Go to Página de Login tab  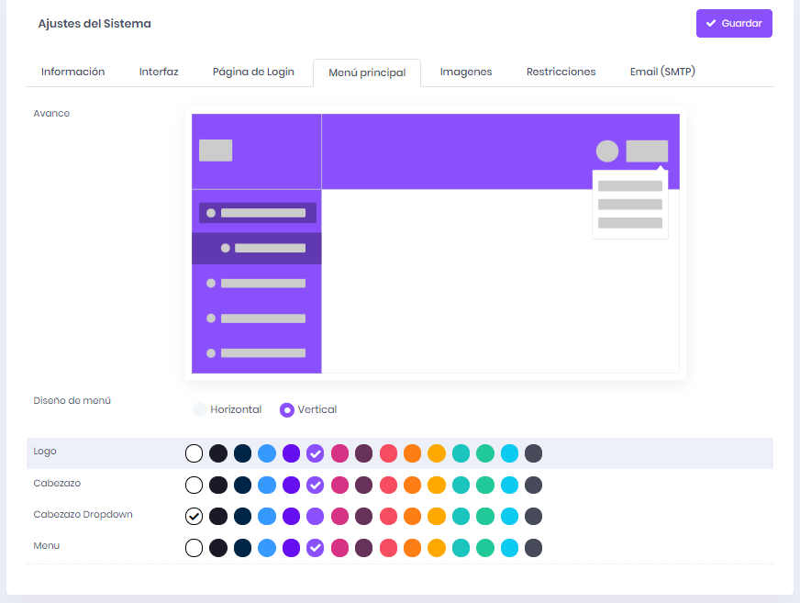[x=253, y=72]
